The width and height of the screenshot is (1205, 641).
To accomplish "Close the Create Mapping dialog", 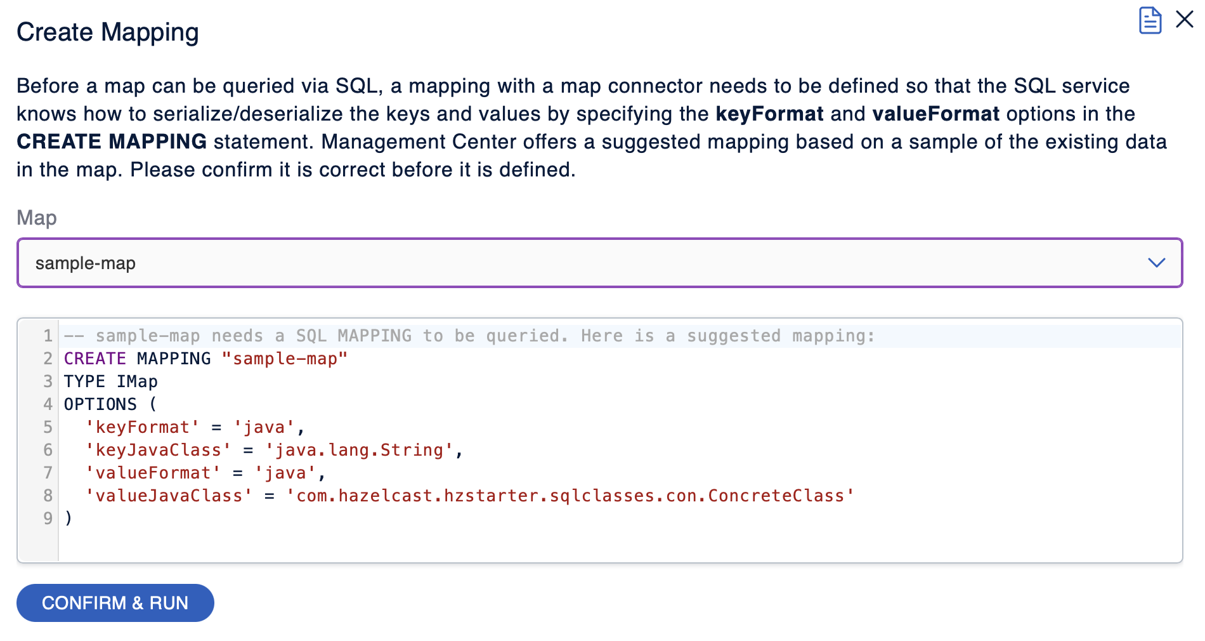I will 1185,19.
